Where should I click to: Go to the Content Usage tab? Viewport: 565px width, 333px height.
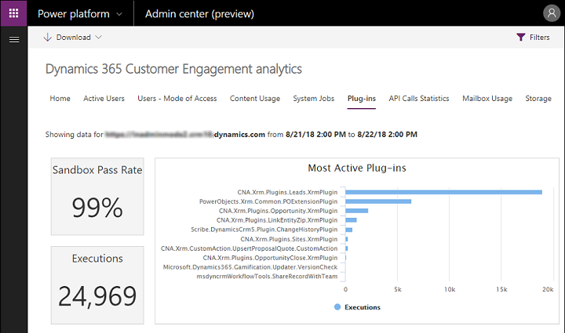[x=254, y=99]
